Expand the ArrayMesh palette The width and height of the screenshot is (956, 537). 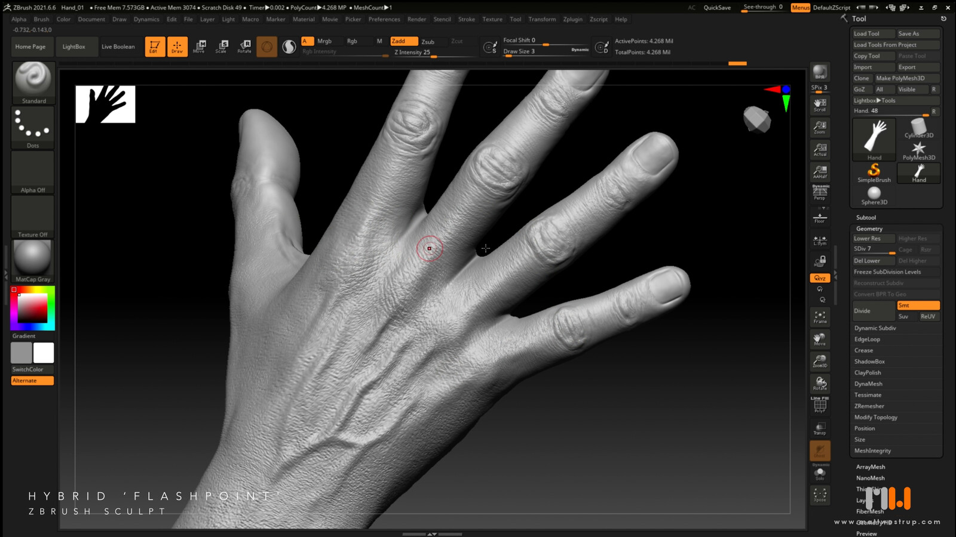tap(871, 467)
